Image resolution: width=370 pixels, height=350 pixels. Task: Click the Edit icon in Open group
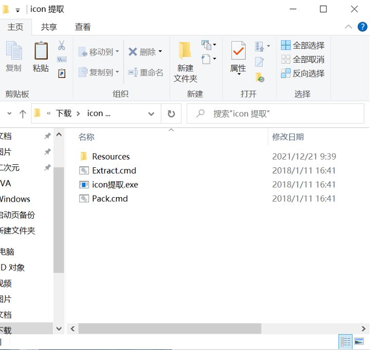(x=260, y=62)
